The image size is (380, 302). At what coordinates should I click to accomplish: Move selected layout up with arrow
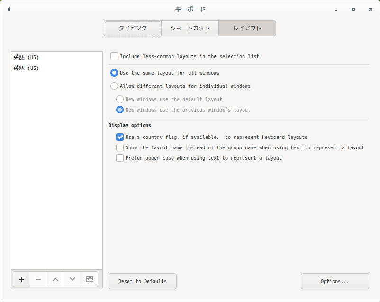coord(55,279)
